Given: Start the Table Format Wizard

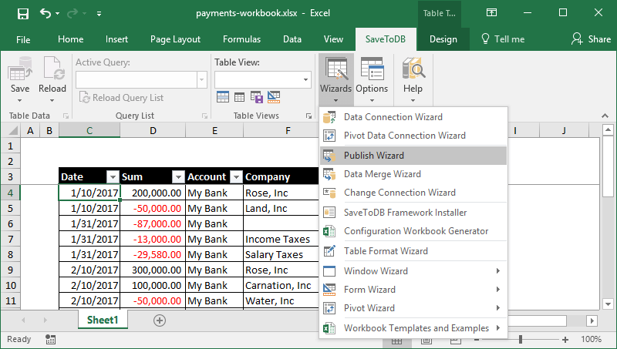Looking at the screenshot, I should tap(413, 251).
